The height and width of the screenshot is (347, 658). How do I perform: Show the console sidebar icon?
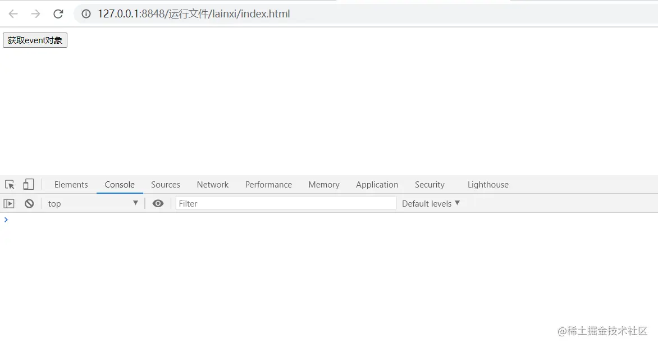point(9,203)
